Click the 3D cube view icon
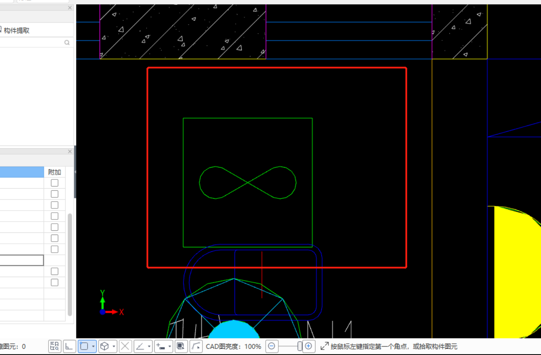 pos(105,346)
